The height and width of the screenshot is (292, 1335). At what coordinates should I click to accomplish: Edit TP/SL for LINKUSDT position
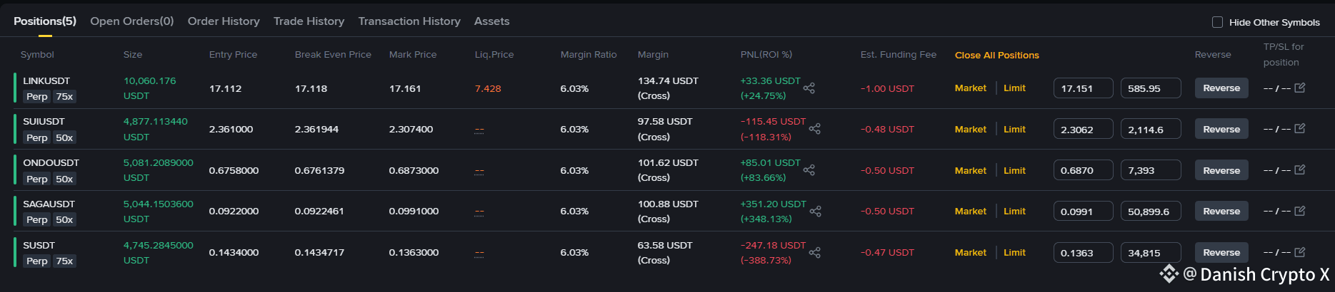point(1300,88)
